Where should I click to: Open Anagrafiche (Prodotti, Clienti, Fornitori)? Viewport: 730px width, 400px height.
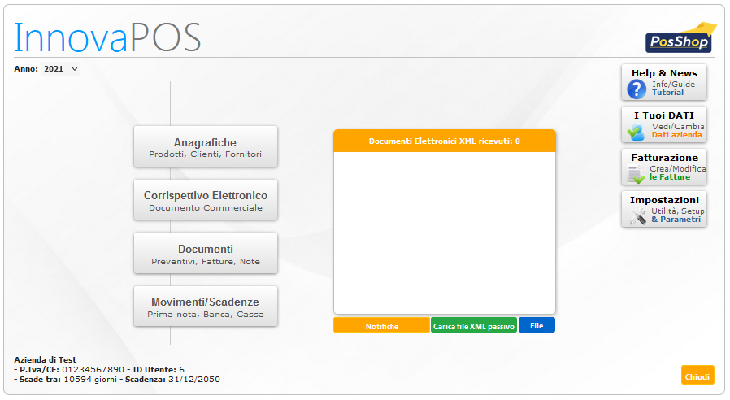click(x=206, y=146)
